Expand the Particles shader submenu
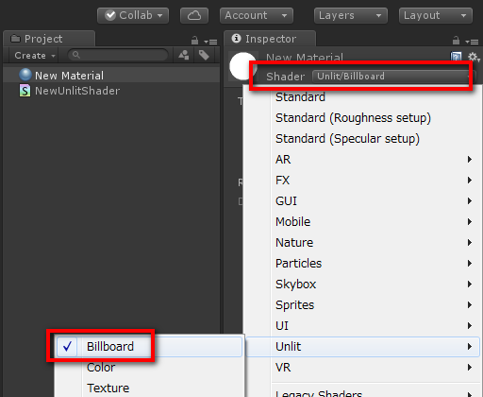483x397 pixels. pos(361,264)
